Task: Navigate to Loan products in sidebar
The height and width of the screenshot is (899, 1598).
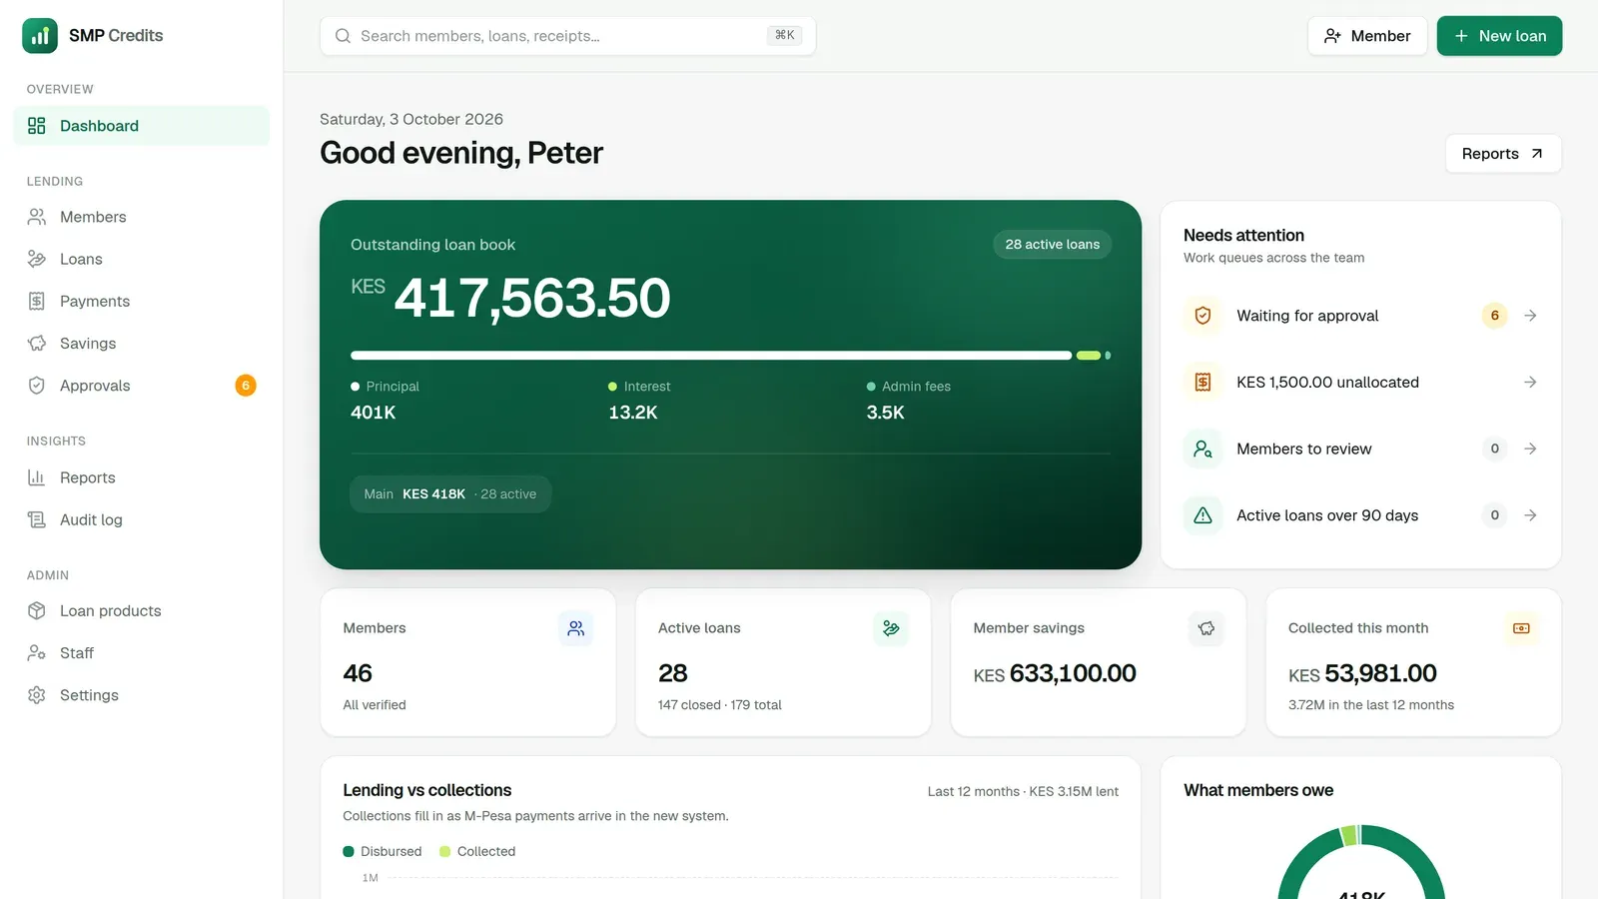Action: [x=142, y=610]
